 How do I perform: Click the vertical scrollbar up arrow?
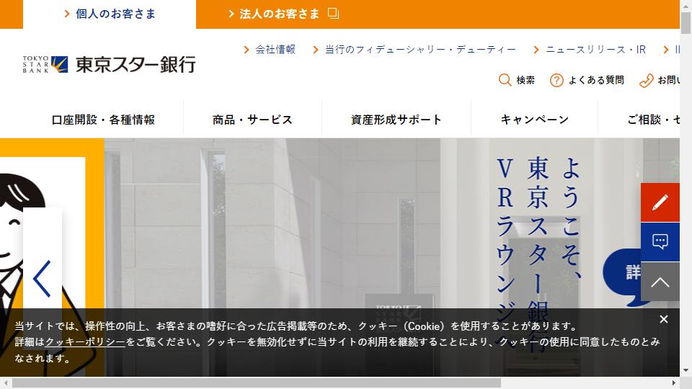click(686, 5)
